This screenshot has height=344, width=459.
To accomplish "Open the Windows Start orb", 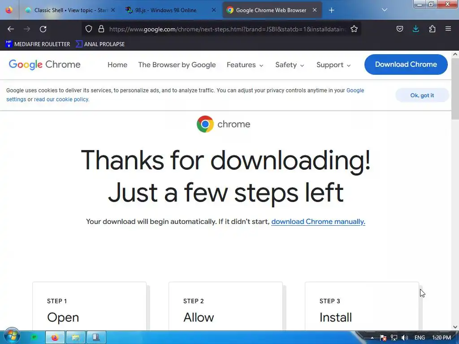I will click(12, 336).
